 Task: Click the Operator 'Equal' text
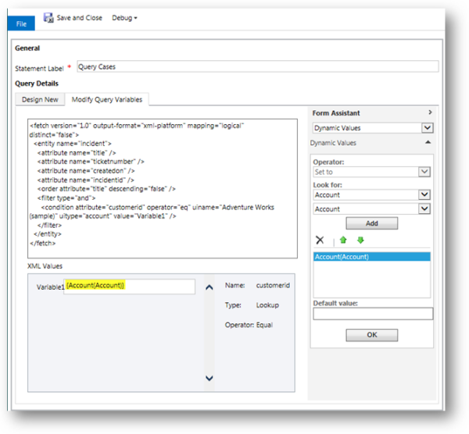264,325
